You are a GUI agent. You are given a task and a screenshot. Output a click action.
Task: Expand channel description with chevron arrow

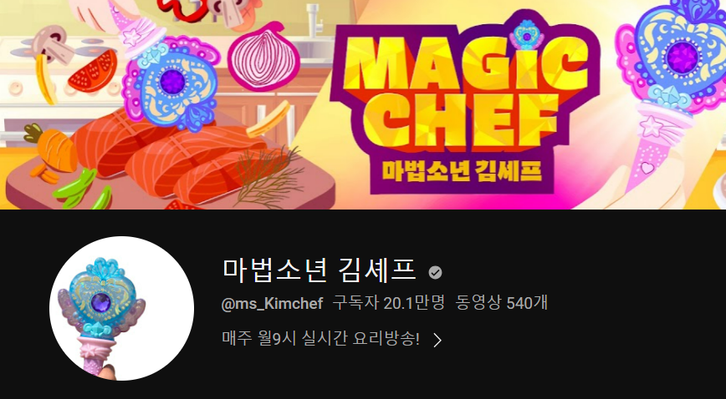(x=437, y=341)
